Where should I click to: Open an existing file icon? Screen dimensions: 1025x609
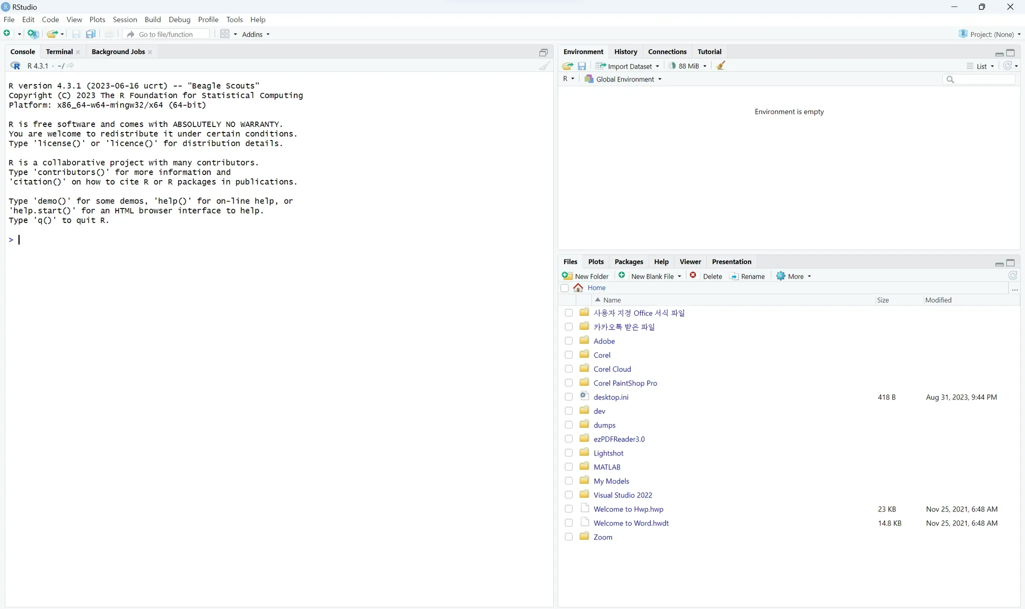52,34
